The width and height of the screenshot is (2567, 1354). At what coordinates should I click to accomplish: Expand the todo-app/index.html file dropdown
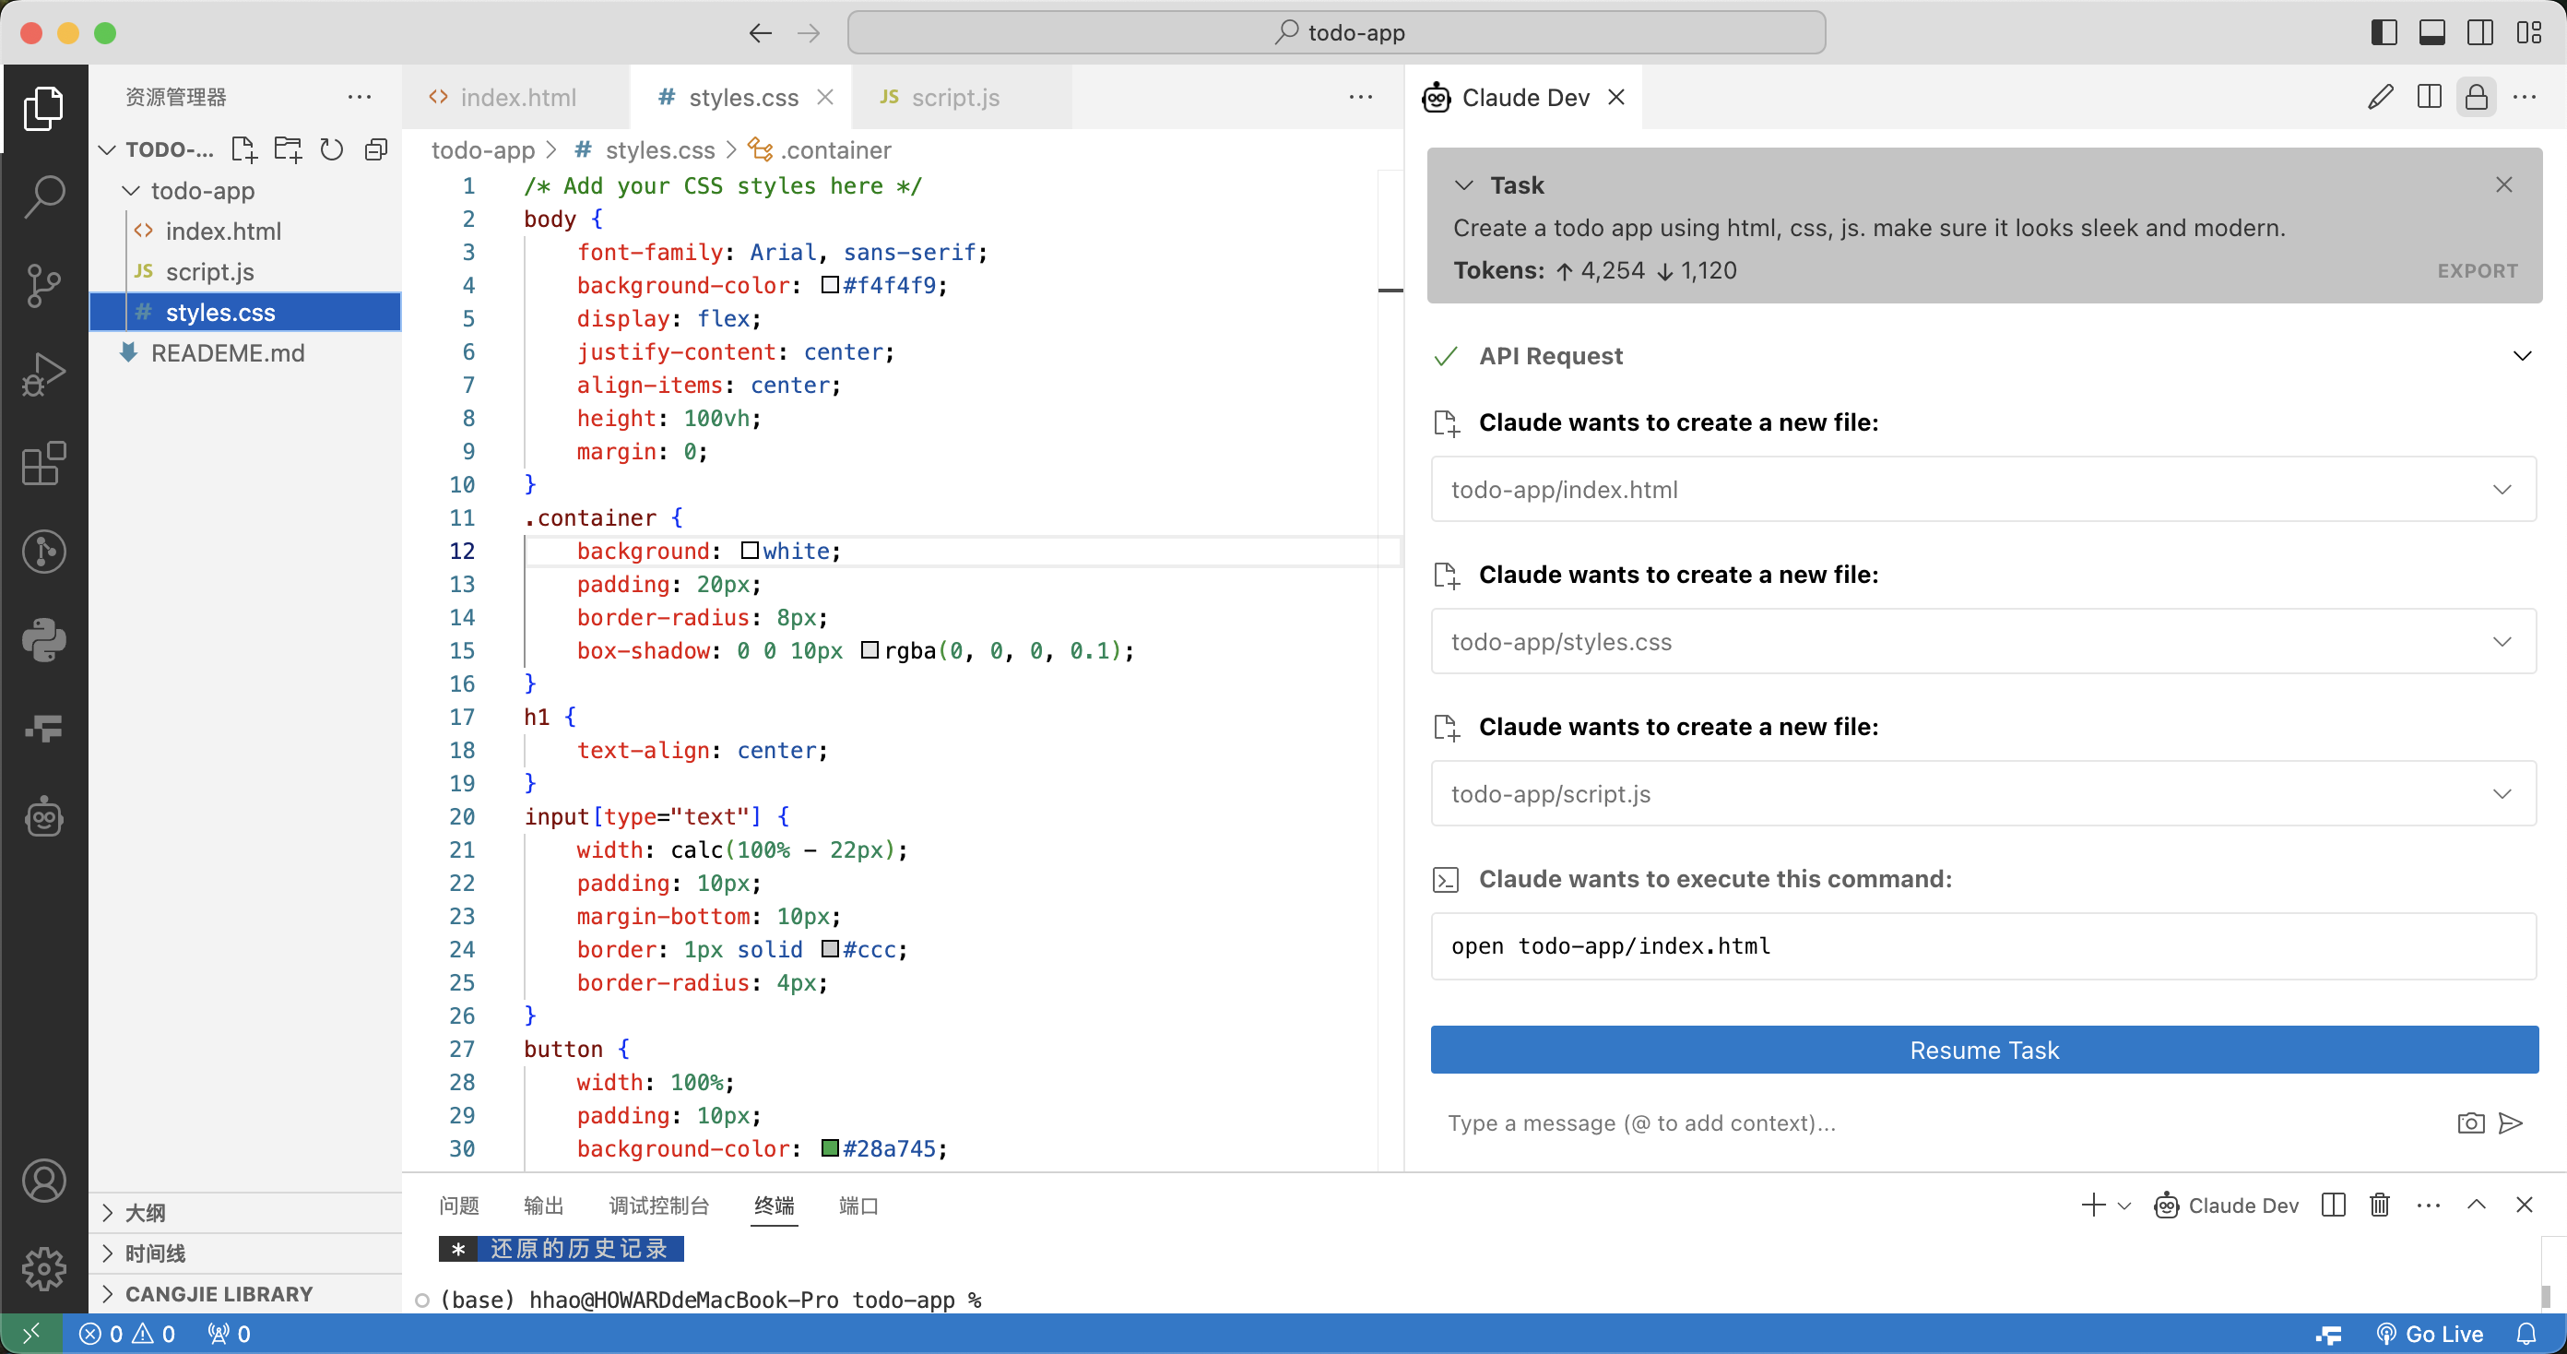coord(2502,490)
